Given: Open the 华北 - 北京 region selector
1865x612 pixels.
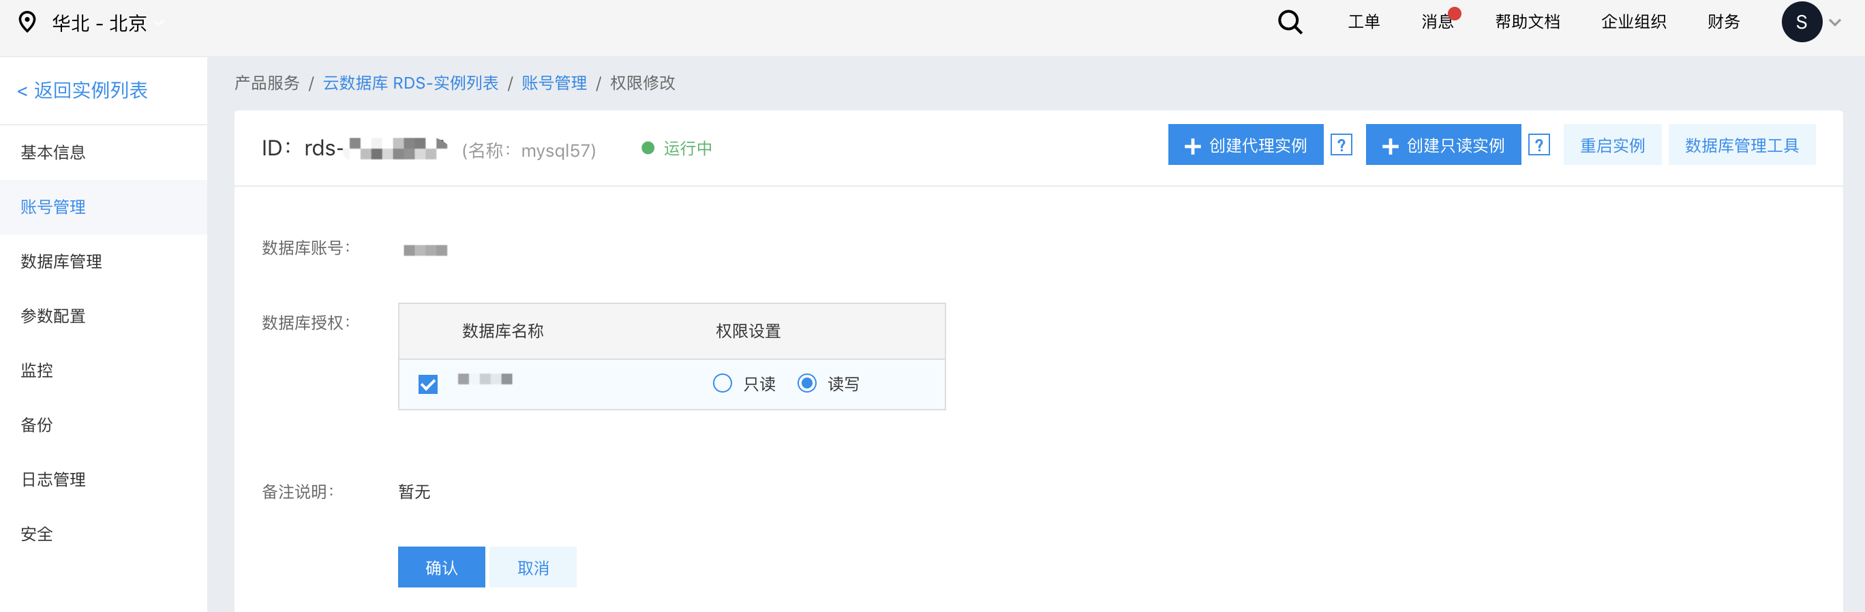Looking at the screenshot, I should point(100,23).
